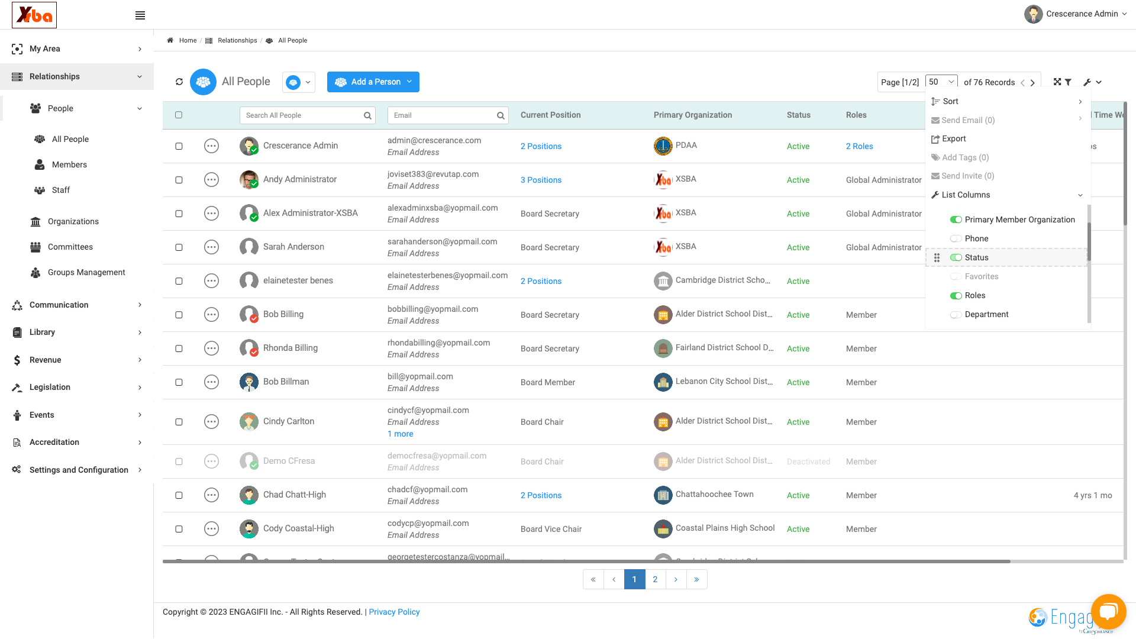This screenshot has width=1136, height=639.
Task: Expand the Add a Person dropdown
Action: point(409,82)
